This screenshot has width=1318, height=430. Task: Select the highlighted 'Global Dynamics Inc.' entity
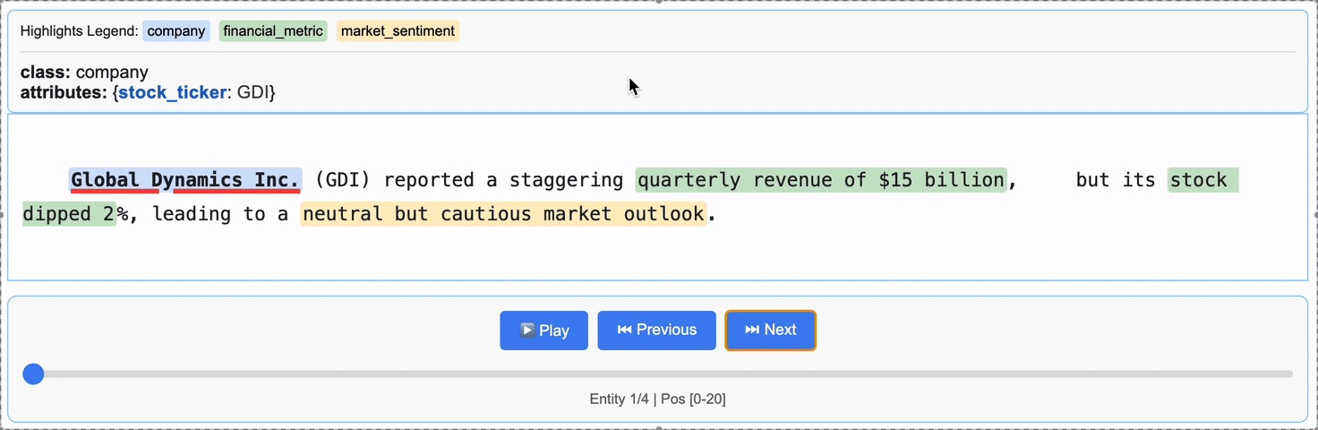[x=185, y=180]
